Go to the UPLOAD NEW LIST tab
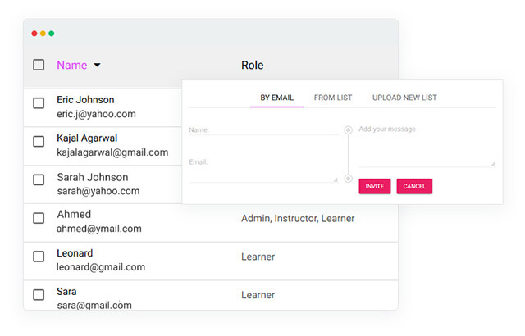525x336 pixels. click(x=404, y=98)
